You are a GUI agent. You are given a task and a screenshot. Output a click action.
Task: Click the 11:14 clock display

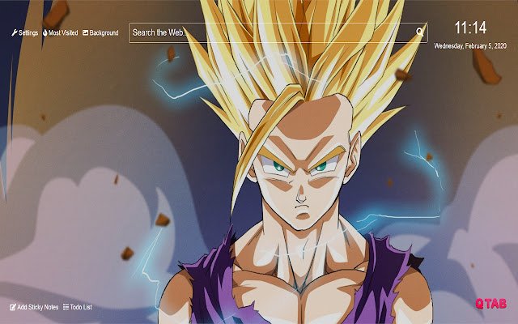470,28
